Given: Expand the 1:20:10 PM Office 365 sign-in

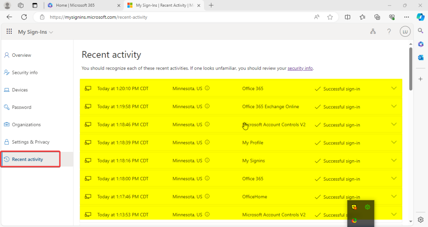Looking at the screenshot, I should coord(393,88).
